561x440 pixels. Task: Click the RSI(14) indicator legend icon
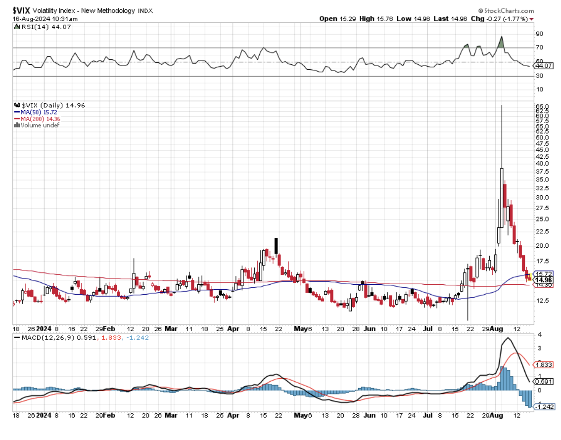click(17, 27)
